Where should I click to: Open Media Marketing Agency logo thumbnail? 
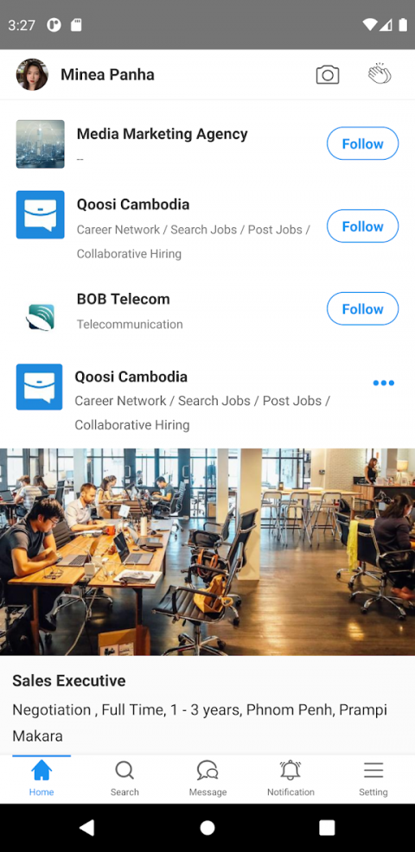click(x=41, y=144)
